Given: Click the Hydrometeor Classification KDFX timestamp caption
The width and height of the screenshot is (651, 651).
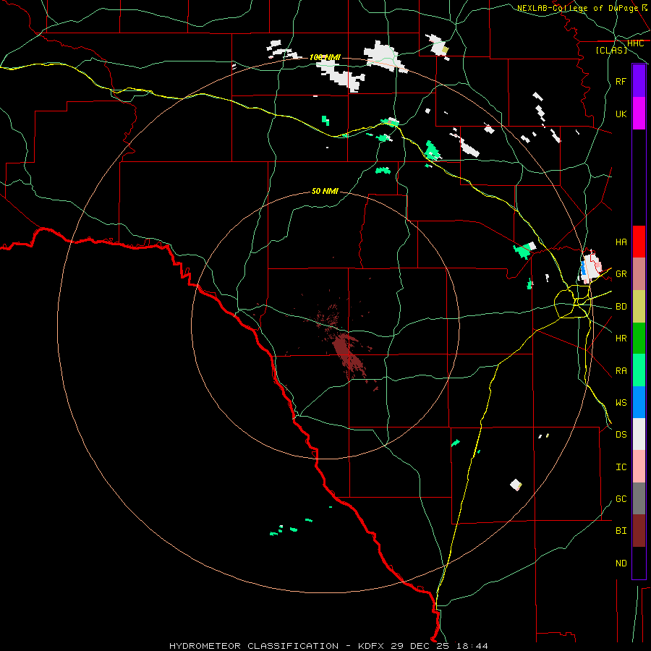Looking at the screenshot, I should click(x=328, y=646).
